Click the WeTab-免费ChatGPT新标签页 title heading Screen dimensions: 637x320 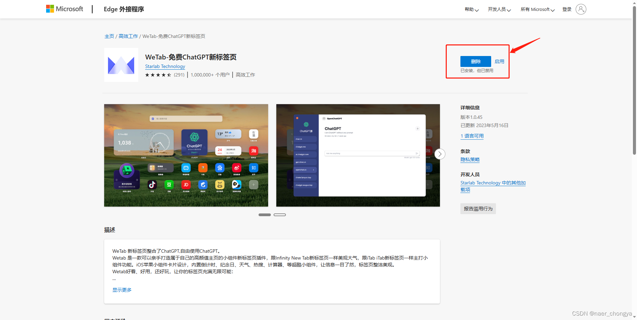point(191,57)
